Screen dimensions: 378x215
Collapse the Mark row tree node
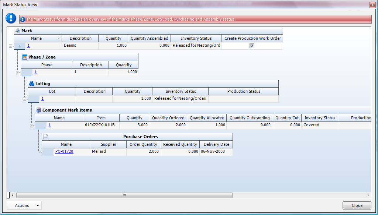click(10, 46)
